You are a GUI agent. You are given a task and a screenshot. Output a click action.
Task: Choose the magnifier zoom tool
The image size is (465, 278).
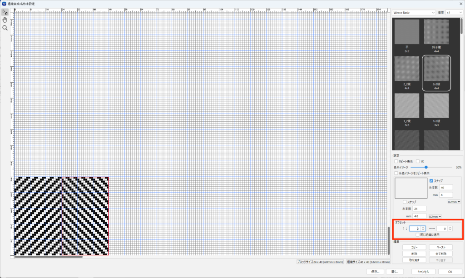click(5, 28)
